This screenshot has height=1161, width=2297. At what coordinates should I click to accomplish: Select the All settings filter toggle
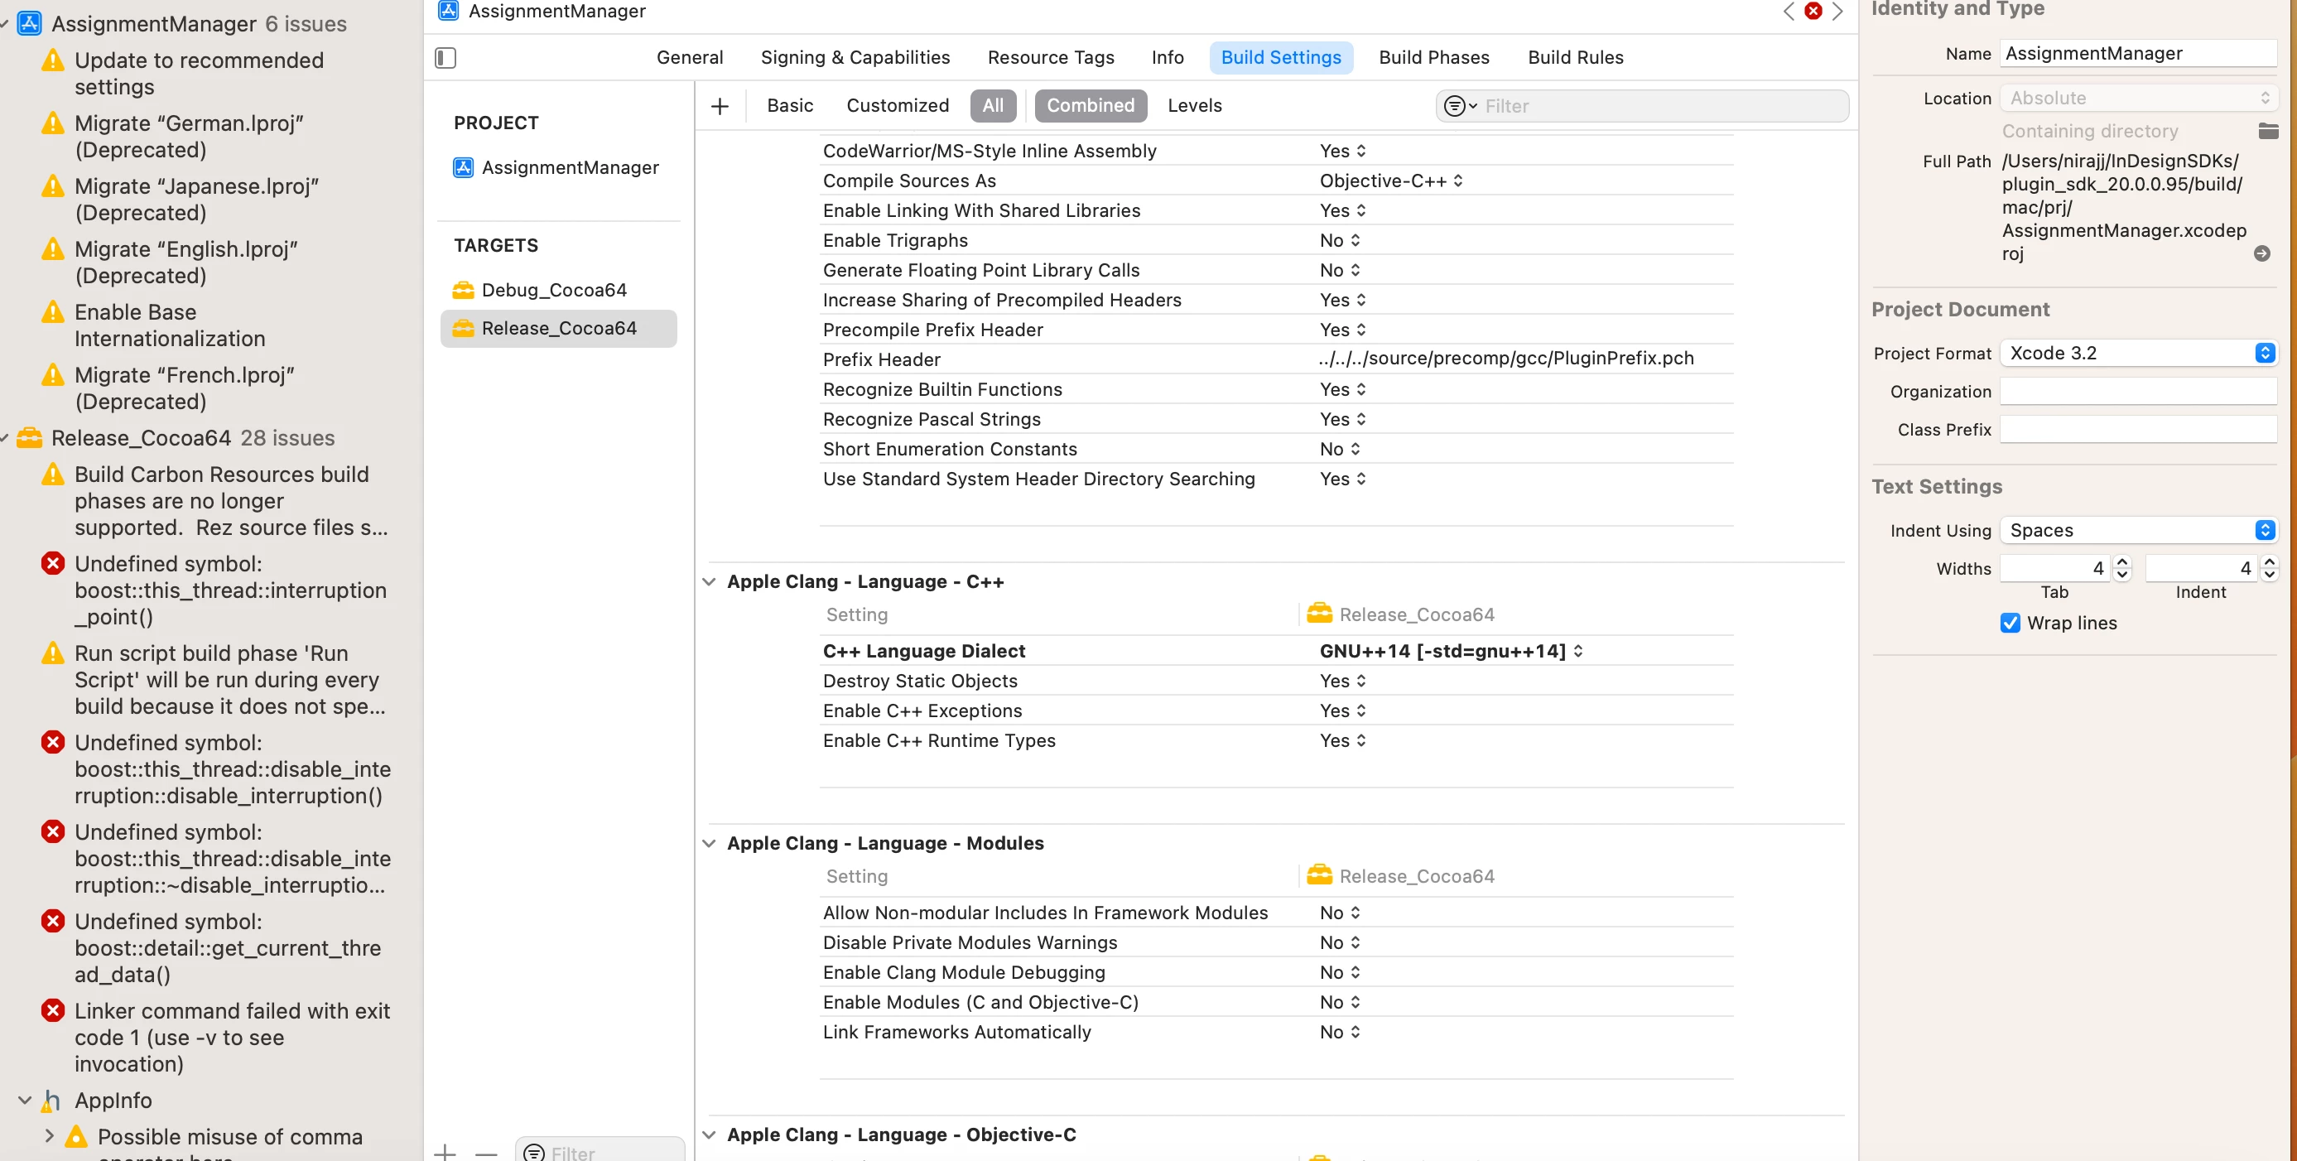tap(993, 105)
